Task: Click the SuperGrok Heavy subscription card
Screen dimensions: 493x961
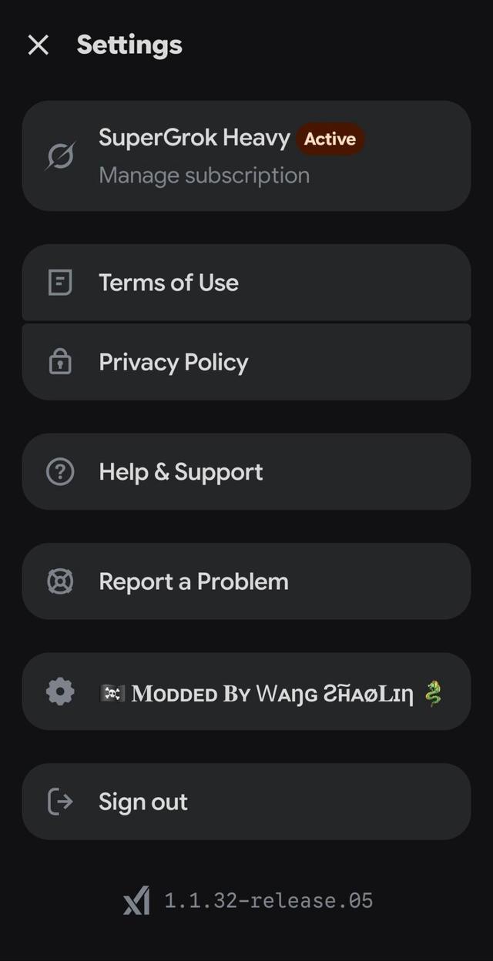Action: (x=246, y=156)
